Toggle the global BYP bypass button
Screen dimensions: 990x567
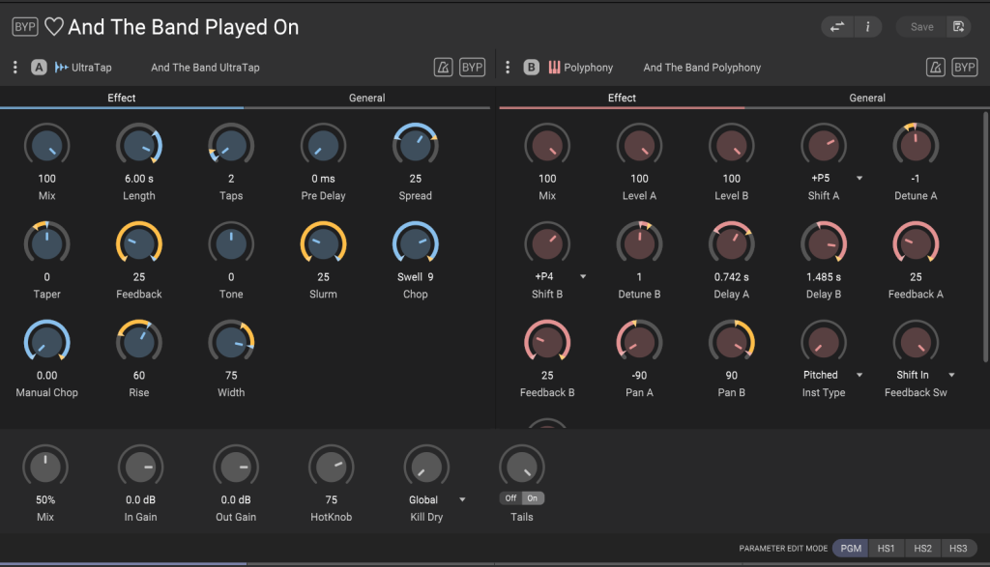(24, 27)
